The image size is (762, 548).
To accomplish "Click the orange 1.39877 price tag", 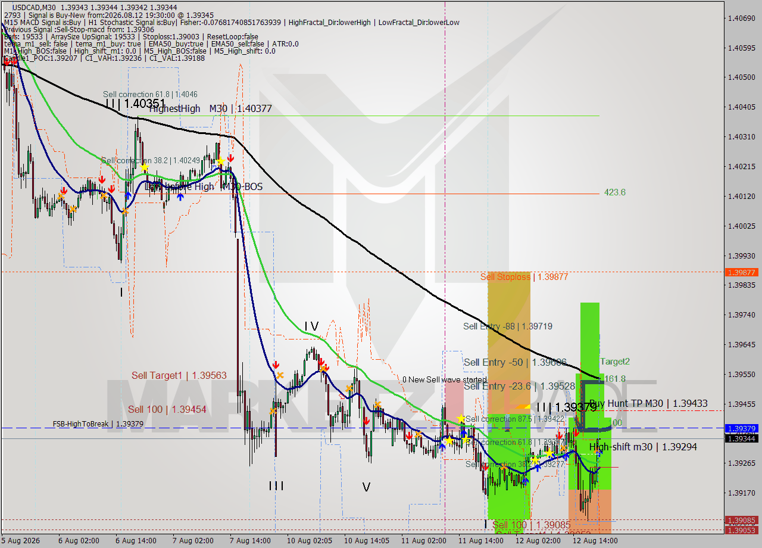I will (741, 272).
